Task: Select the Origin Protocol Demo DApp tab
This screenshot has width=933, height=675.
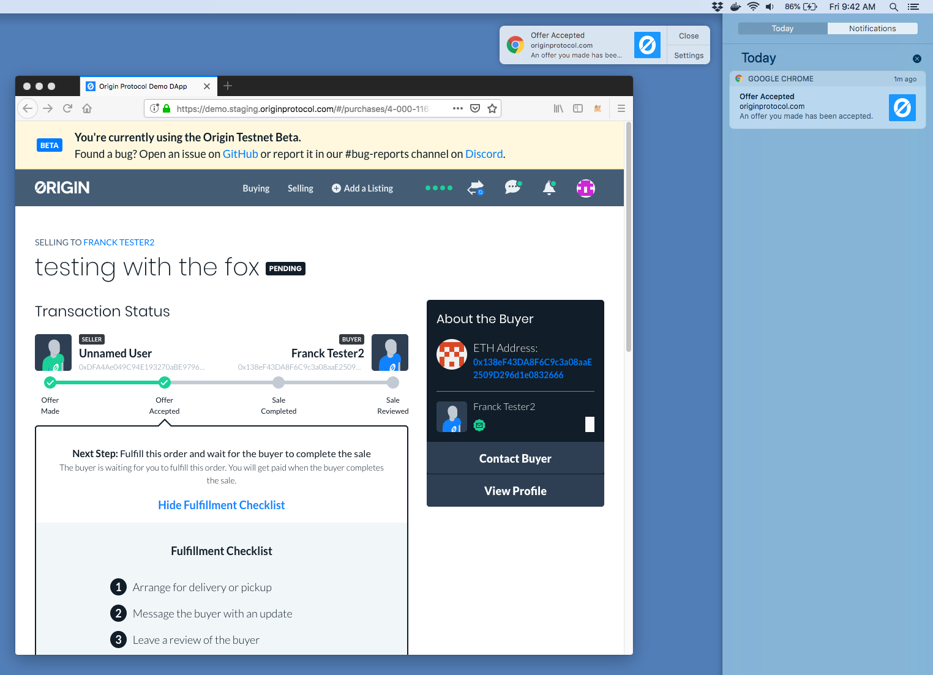Action: (x=143, y=86)
